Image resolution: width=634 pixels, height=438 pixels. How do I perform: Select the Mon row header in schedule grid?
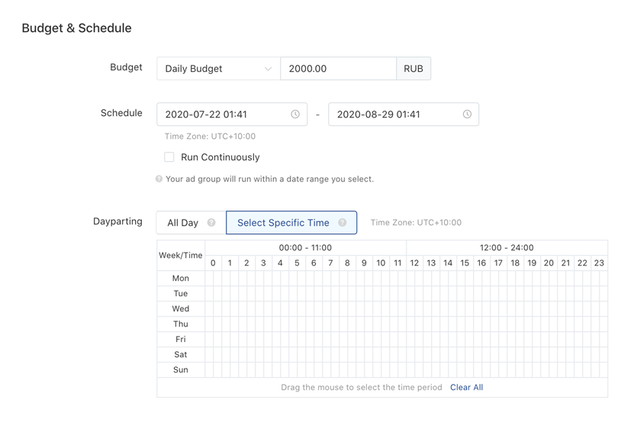tap(181, 279)
